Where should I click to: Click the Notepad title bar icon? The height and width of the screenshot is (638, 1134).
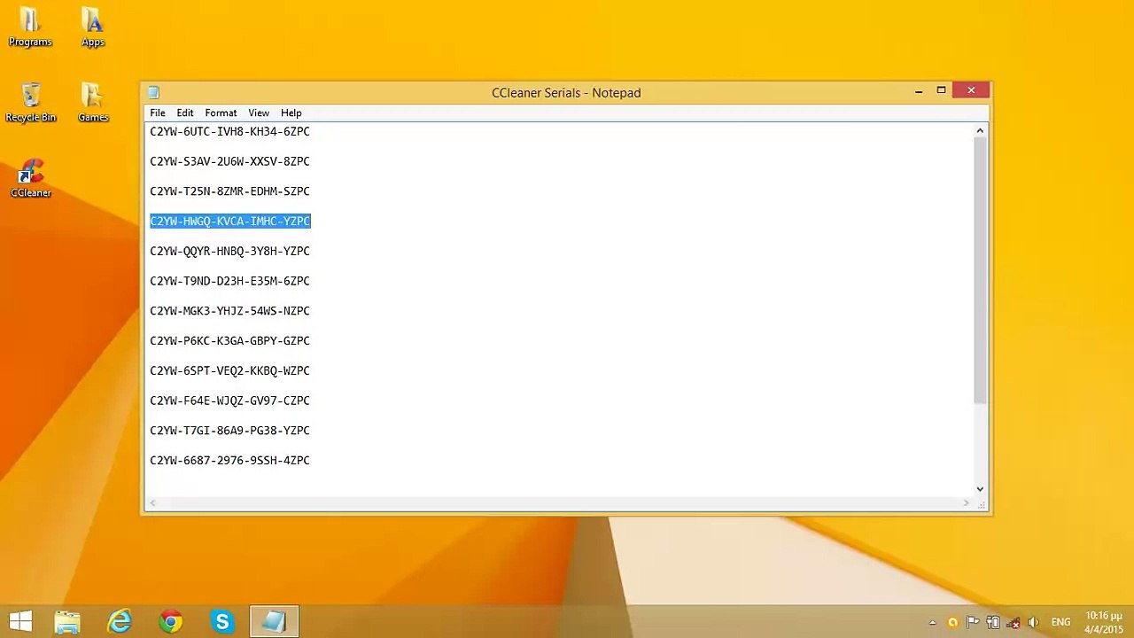(153, 92)
